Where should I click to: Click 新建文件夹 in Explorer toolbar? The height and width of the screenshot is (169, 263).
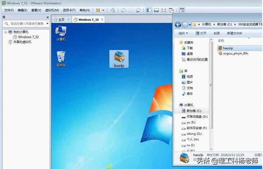[235, 33]
